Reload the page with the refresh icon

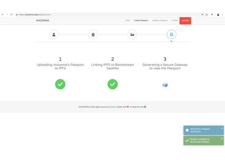pyautogui.click(x=11, y=15)
